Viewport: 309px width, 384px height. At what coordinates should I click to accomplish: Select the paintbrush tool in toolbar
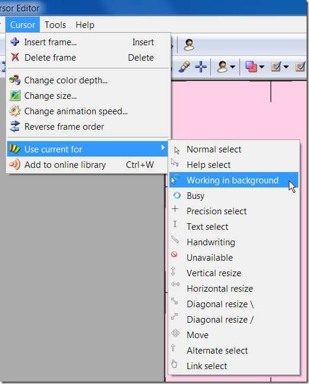[184, 66]
